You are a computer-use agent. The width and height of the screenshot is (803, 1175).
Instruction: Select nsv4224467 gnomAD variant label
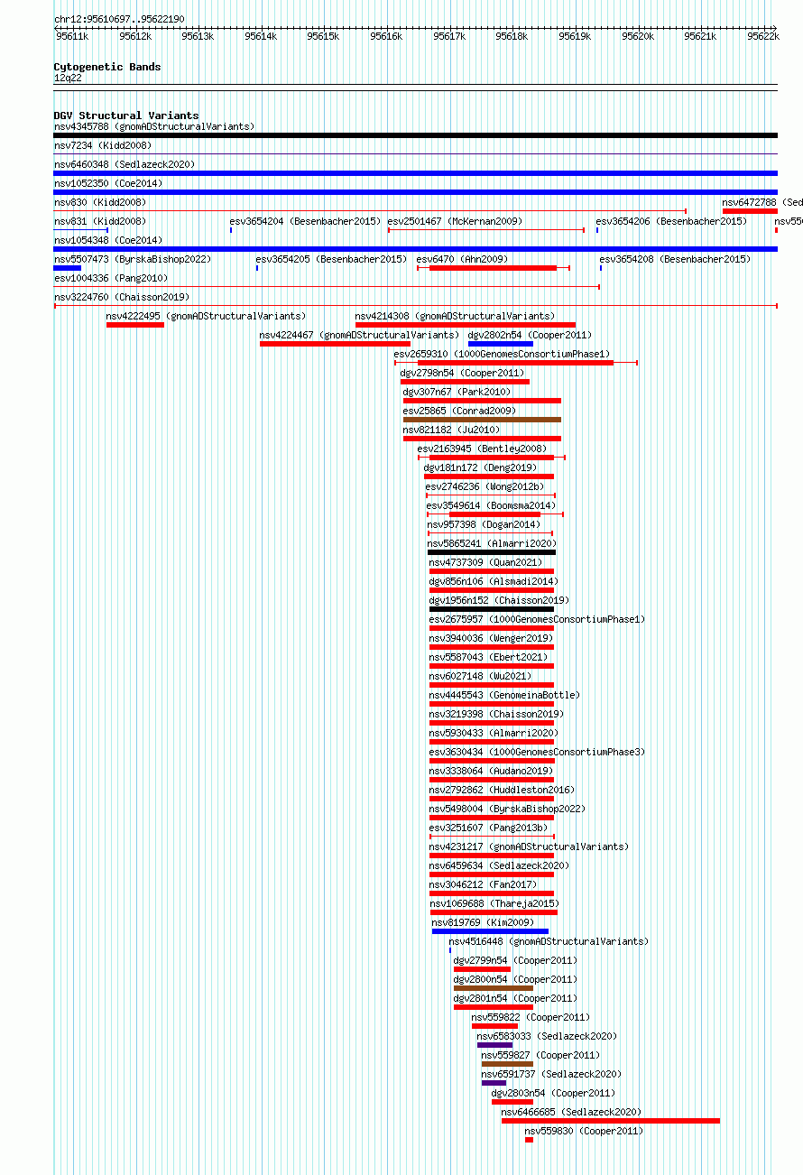click(360, 335)
